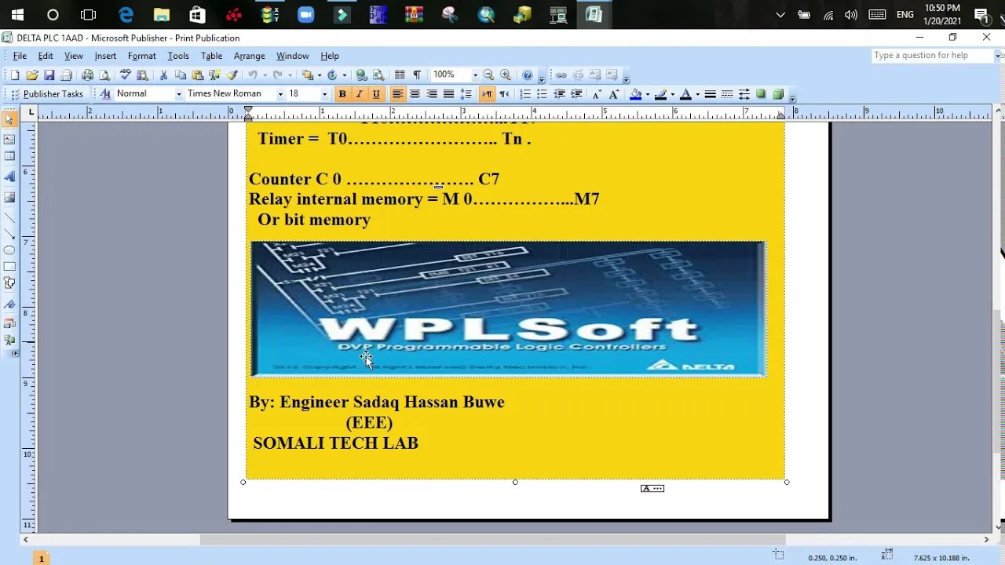The height and width of the screenshot is (565, 1005).
Task: Click the Cut scissors icon
Action: [x=163, y=75]
